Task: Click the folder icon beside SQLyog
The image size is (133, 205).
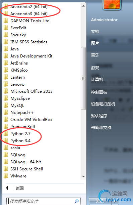Action: [x=6, y=155]
